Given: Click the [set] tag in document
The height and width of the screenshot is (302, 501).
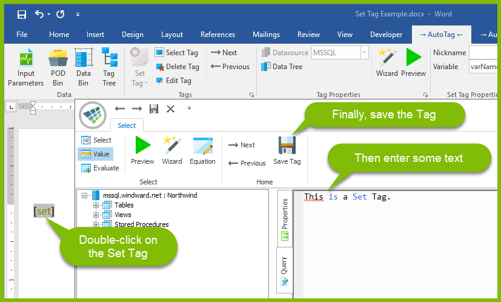Looking at the screenshot, I should coord(44,211).
